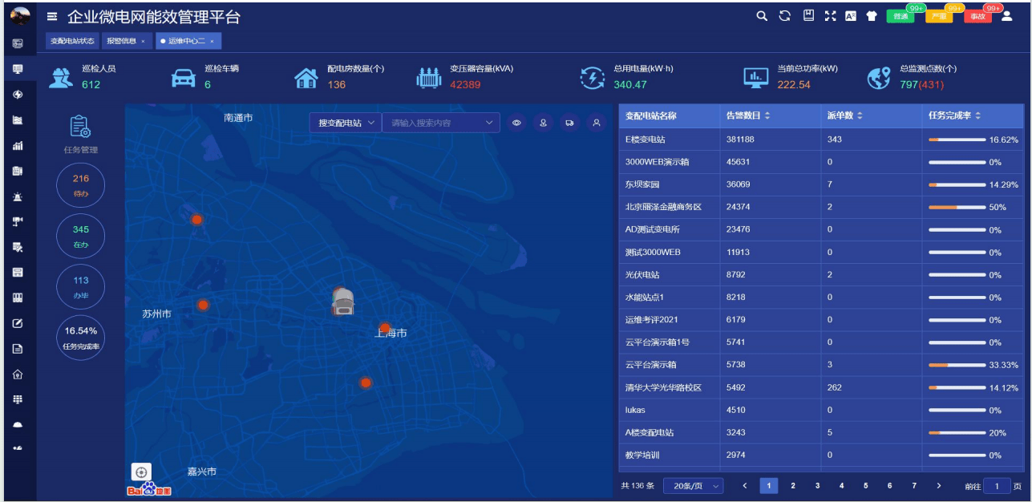Open the 请输入搜索内容 search combo box
1032x502 pixels.
441,123
